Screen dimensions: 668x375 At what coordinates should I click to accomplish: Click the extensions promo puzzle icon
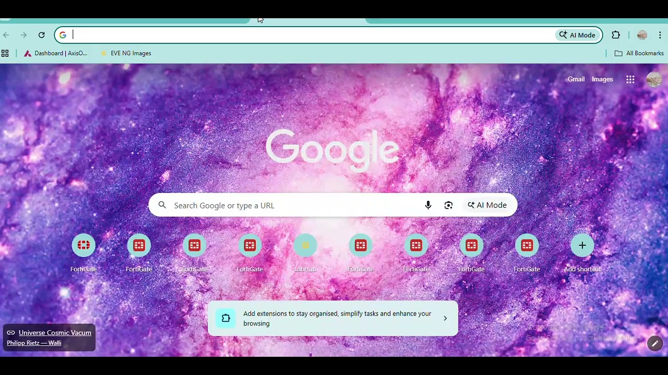pyautogui.click(x=225, y=318)
